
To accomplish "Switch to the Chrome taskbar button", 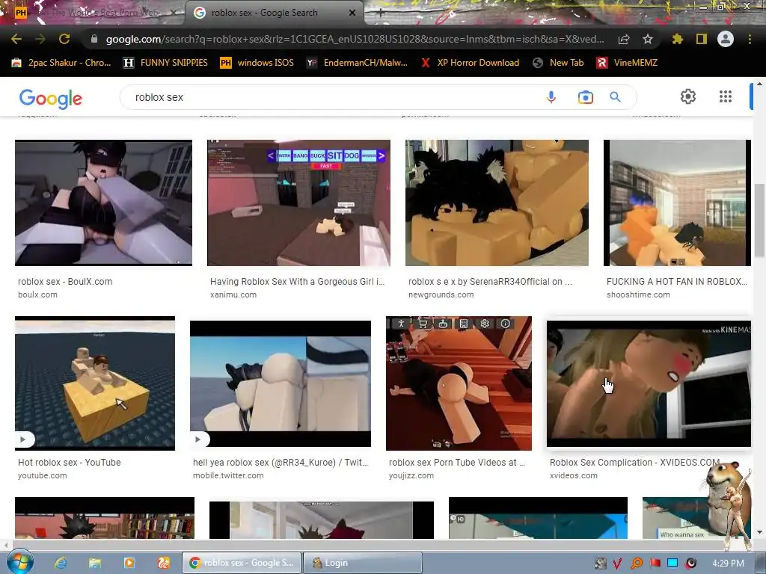I will (x=242, y=563).
